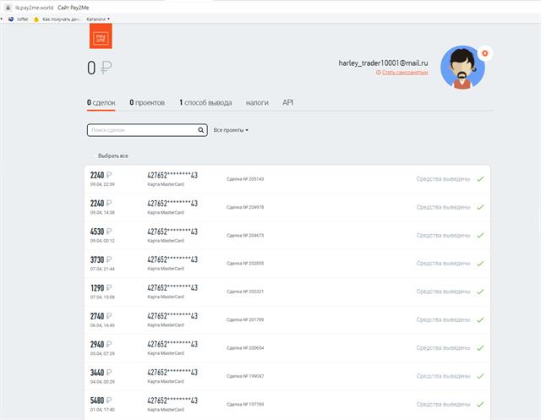Click green checkmark for deal 204673

(480, 234)
